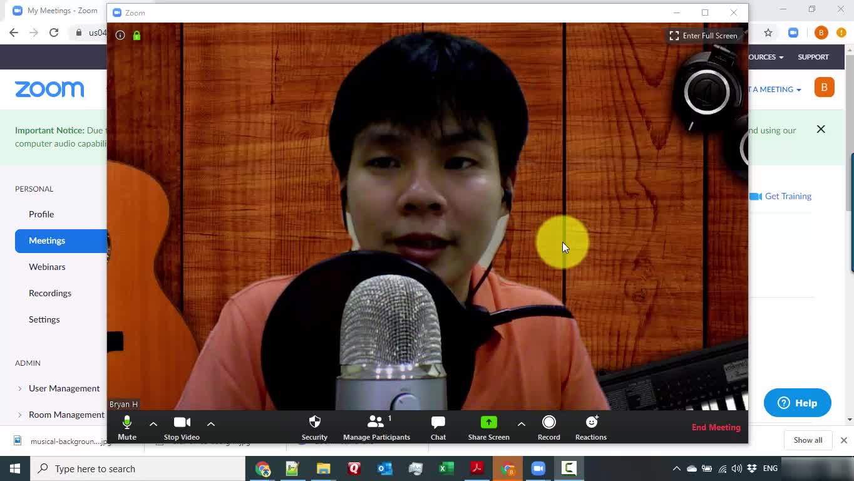The height and width of the screenshot is (481, 854).
Task: Open the Reactions emoji picker
Action: pyautogui.click(x=590, y=427)
